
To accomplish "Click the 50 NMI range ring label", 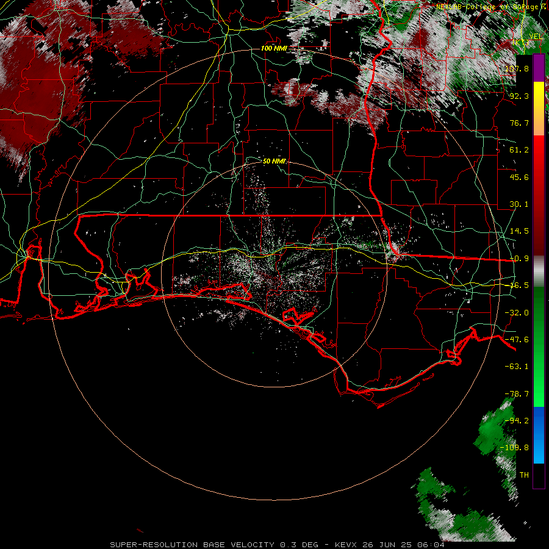I will coord(274,162).
